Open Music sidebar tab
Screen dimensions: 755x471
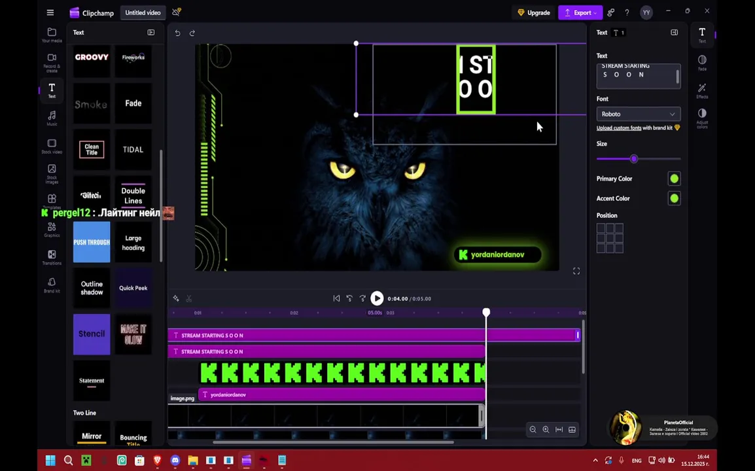click(52, 118)
